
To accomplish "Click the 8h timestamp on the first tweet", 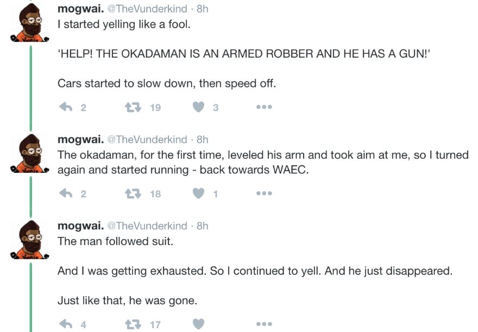I will click(202, 9).
